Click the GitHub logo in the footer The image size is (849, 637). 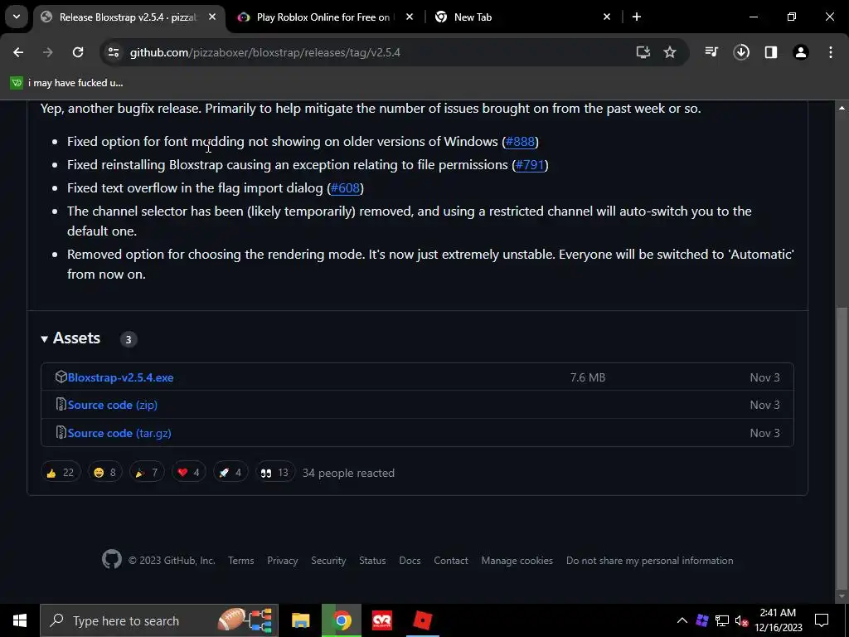112,560
